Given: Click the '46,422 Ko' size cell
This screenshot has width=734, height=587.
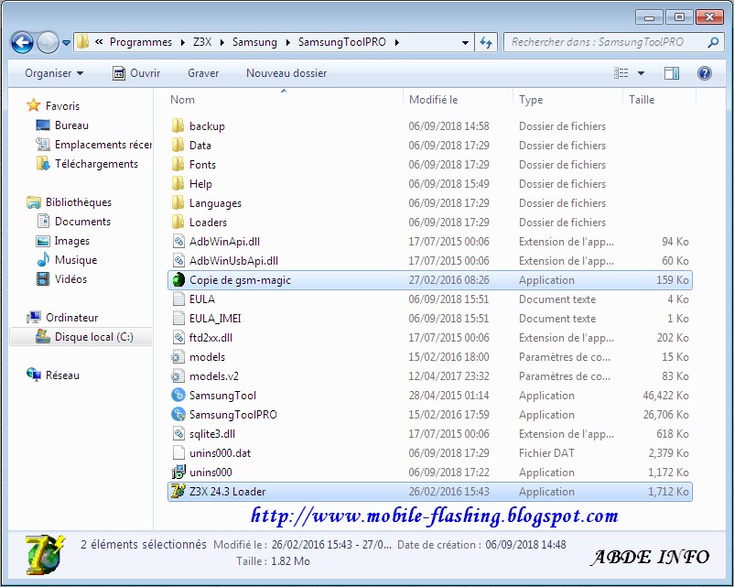Looking at the screenshot, I should click(665, 396).
